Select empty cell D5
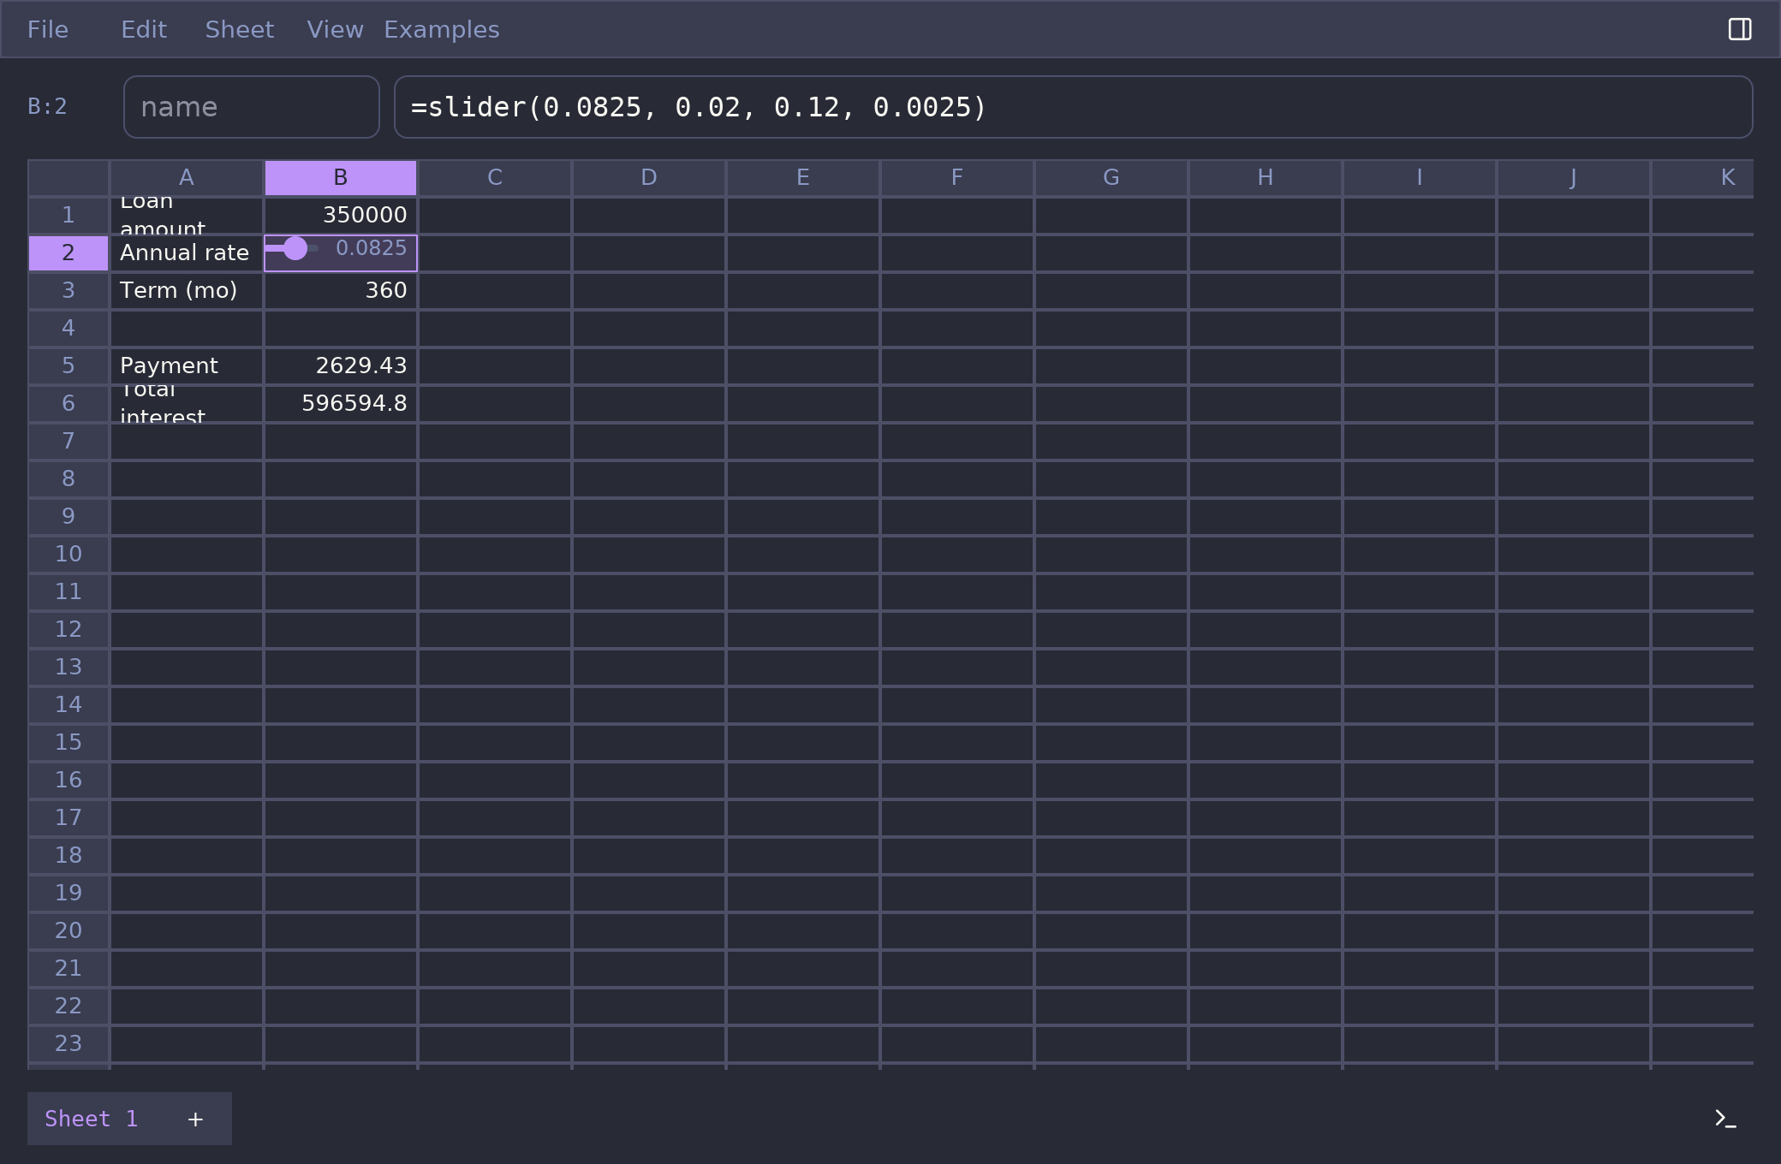Viewport: 1781px width, 1164px height. coord(649,366)
